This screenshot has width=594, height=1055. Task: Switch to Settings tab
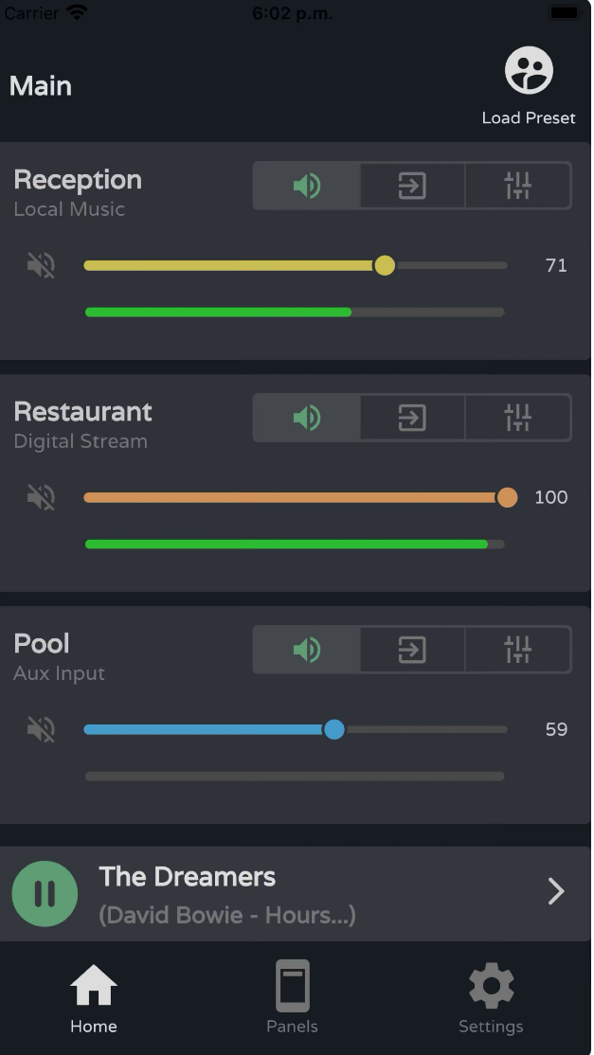[491, 998]
